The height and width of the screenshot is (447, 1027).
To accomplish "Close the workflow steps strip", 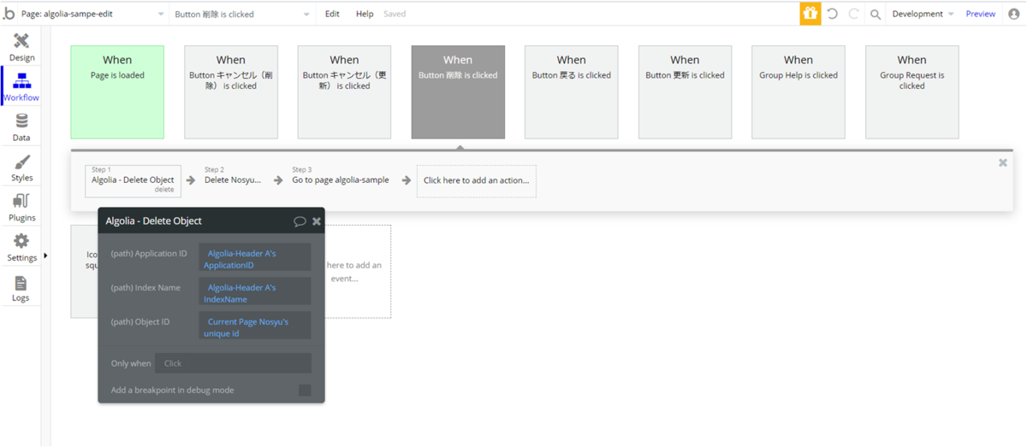I will pyautogui.click(x=1003, y=162).
